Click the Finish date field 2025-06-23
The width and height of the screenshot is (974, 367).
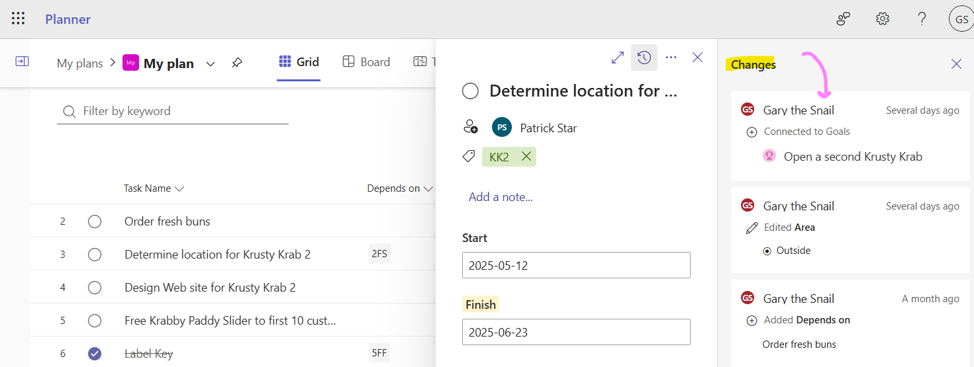point(576,332)
